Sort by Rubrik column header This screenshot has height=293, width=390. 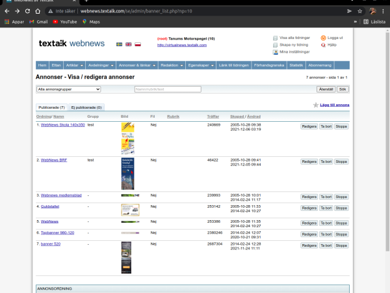click(173, 117)
